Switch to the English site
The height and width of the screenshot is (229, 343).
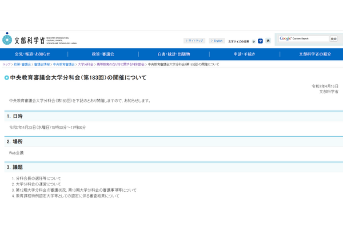point(217,41)
